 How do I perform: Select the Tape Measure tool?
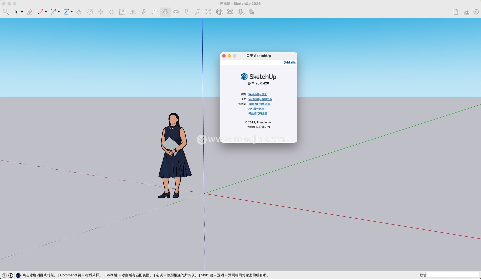click(x=144, y=12)
